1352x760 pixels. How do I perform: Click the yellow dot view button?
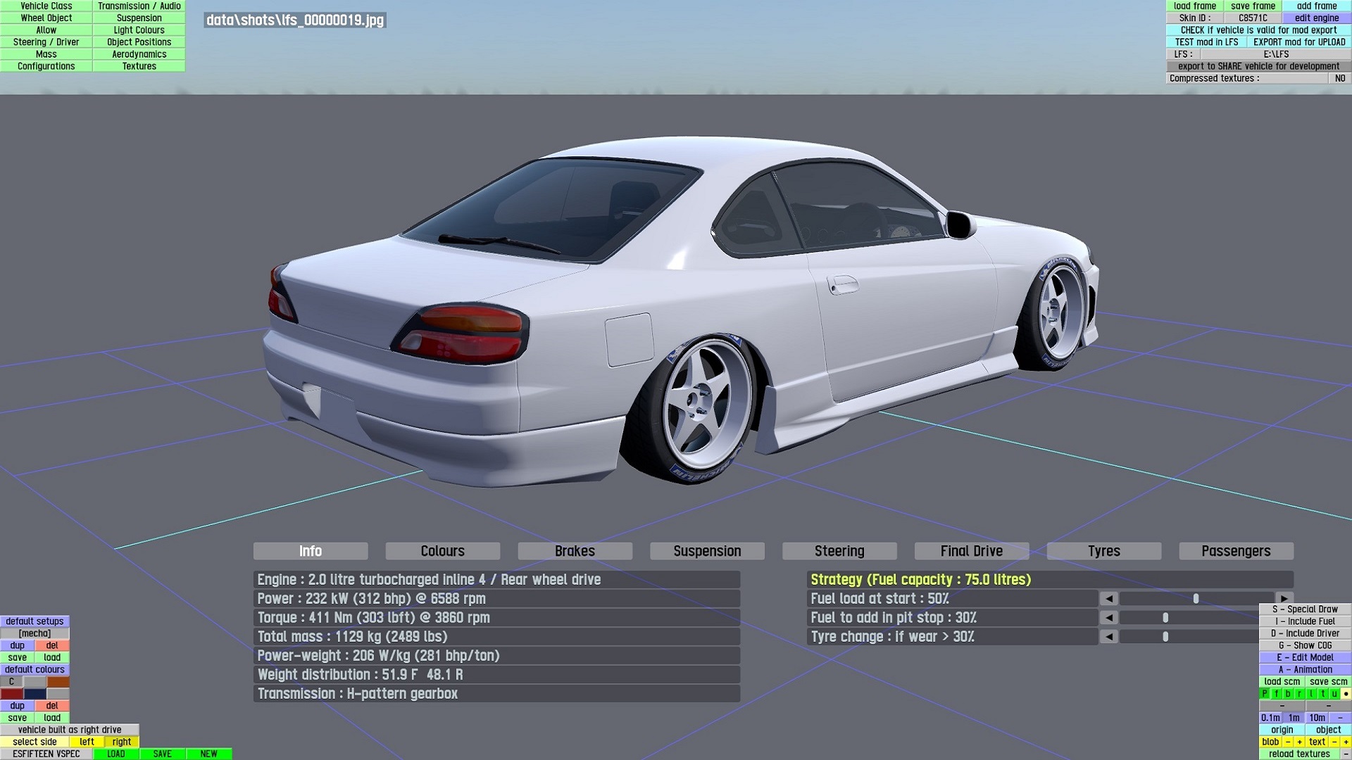tap(1346, 694)
